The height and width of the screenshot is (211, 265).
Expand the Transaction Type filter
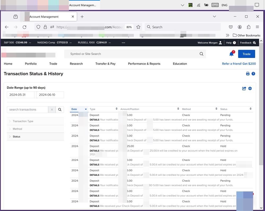click(x=35, y=121)
